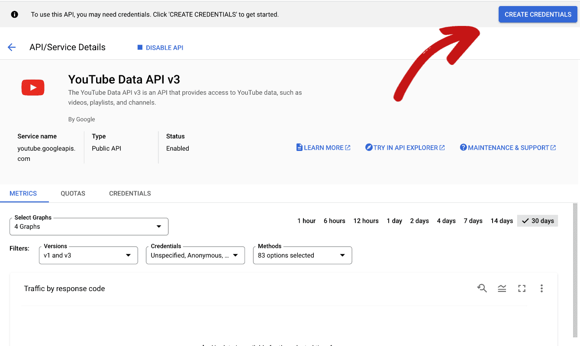The width and height of the screenshot is (580, 346).
Task: Open the Select Graphs dropdown
Action: tap(89, 227)
